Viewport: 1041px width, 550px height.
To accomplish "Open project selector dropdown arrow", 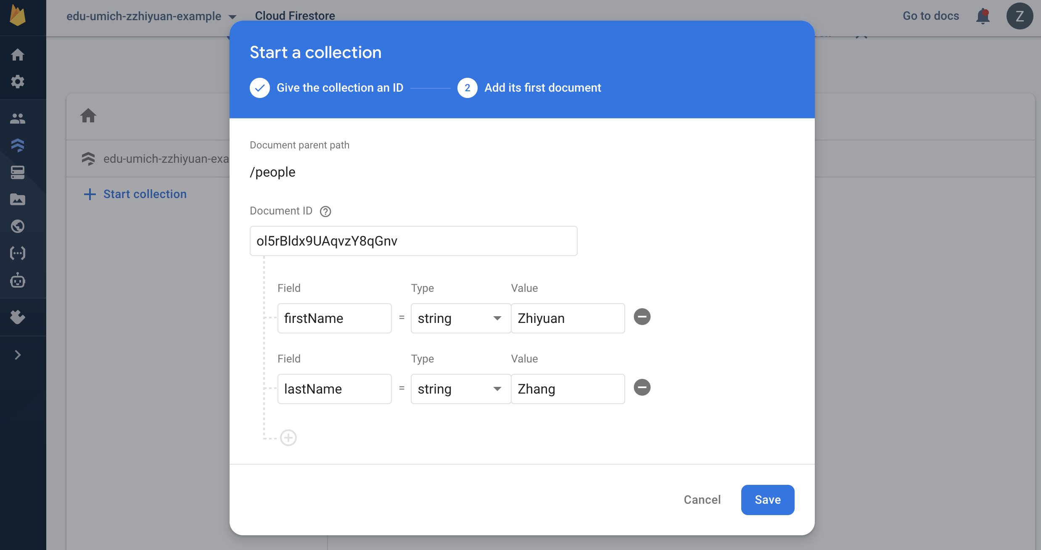I will pyautogui.click(x=233, y=17).
